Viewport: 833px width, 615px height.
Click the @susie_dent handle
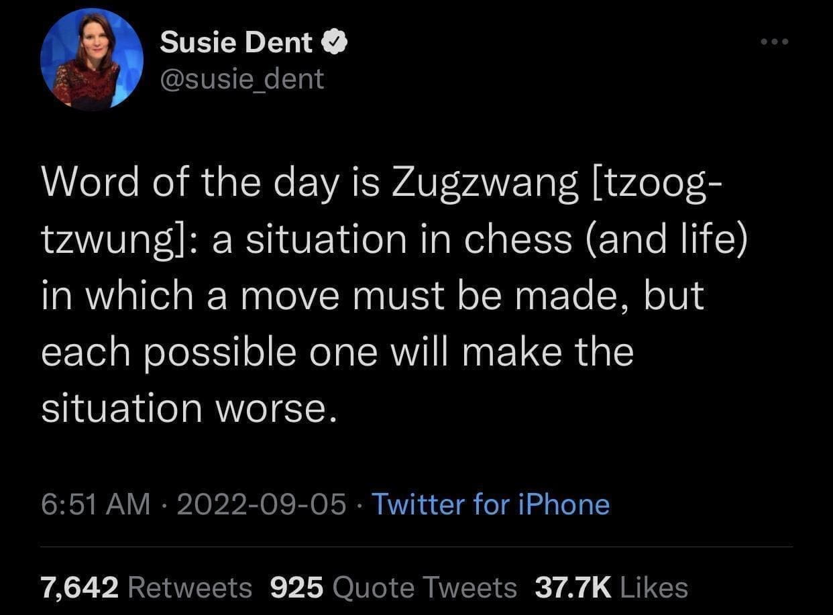tap(242, 78)
